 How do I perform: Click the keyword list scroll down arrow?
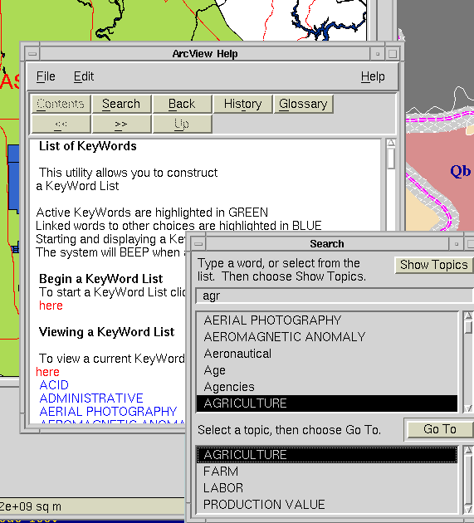click(x=468, y=408)
